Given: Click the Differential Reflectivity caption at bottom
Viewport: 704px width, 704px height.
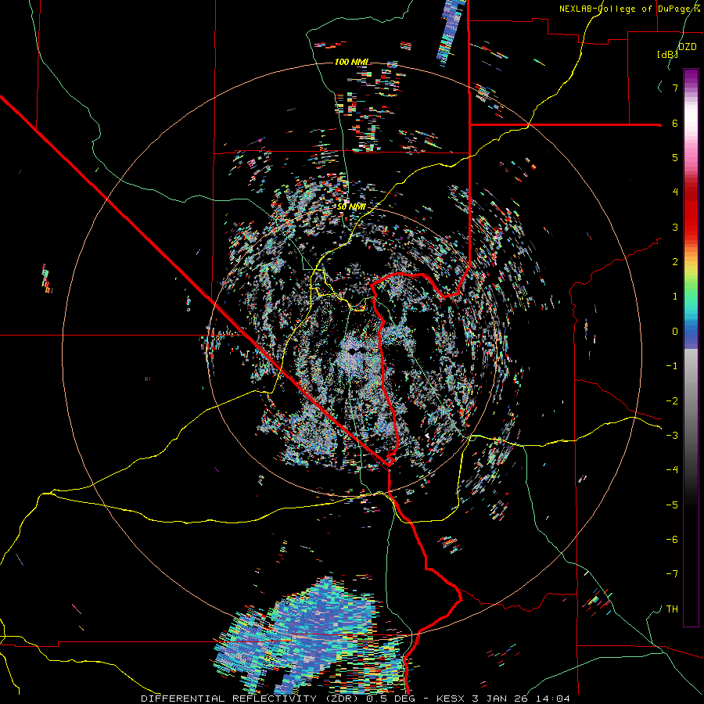Looking at the screenshot, I should [x=355, y=699].
